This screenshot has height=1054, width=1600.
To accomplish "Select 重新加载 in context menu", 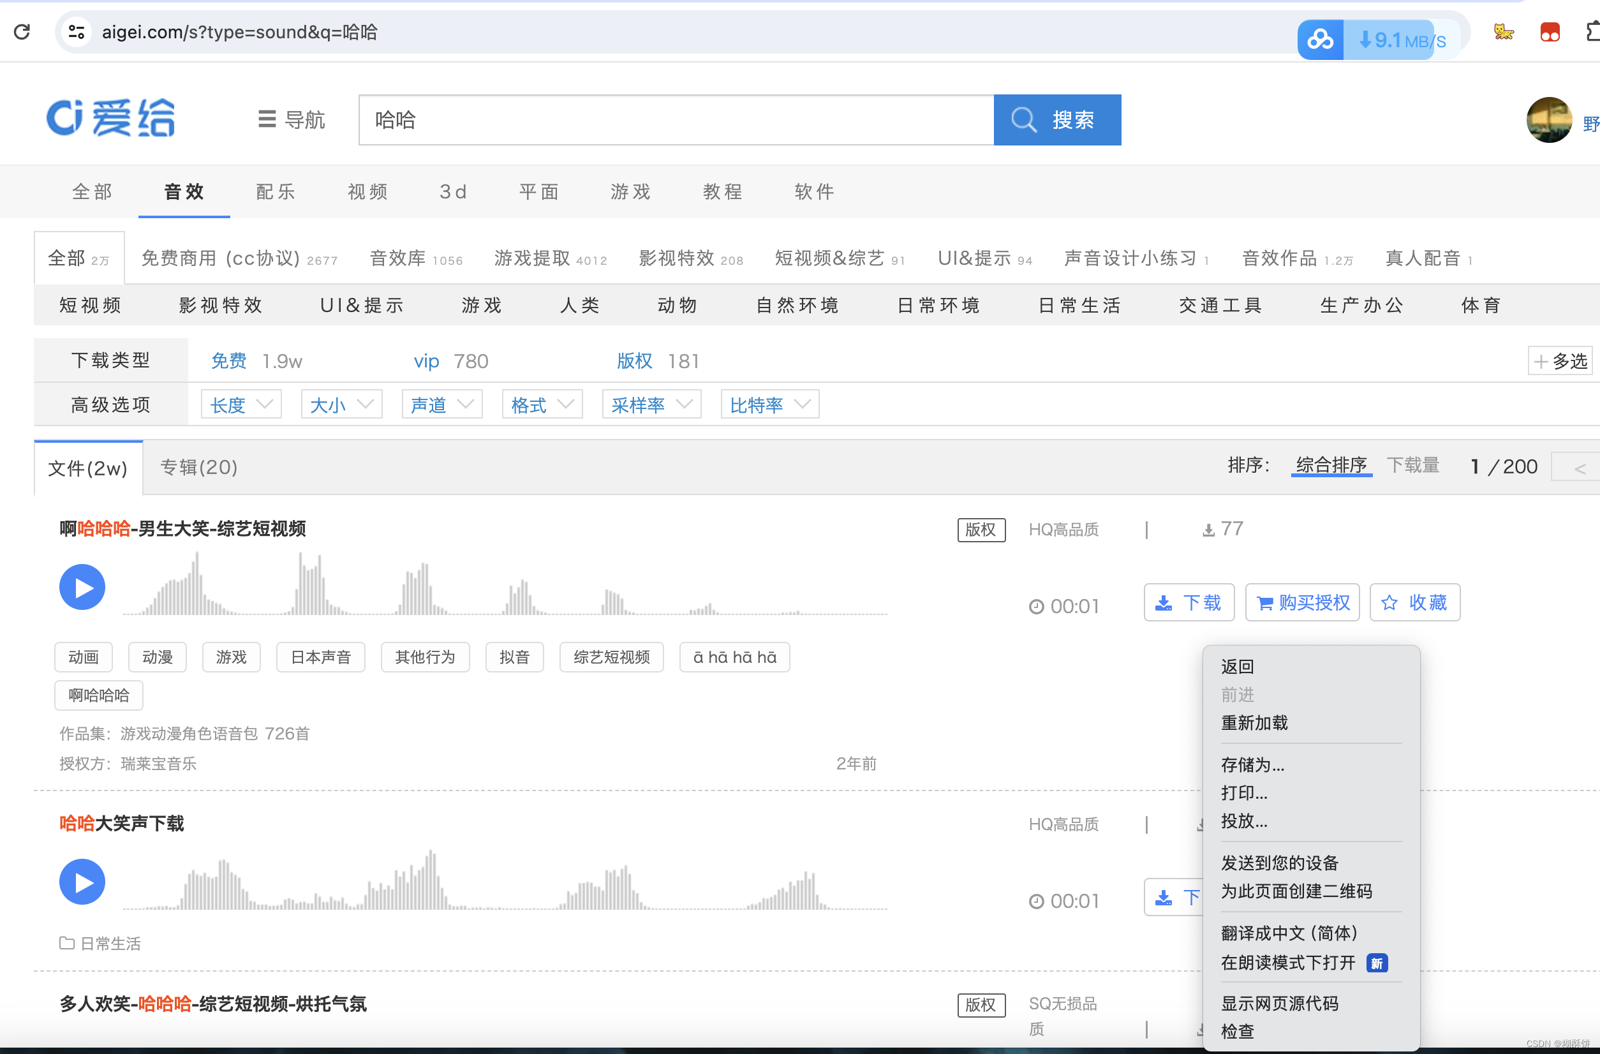I will click(1254, 723).
